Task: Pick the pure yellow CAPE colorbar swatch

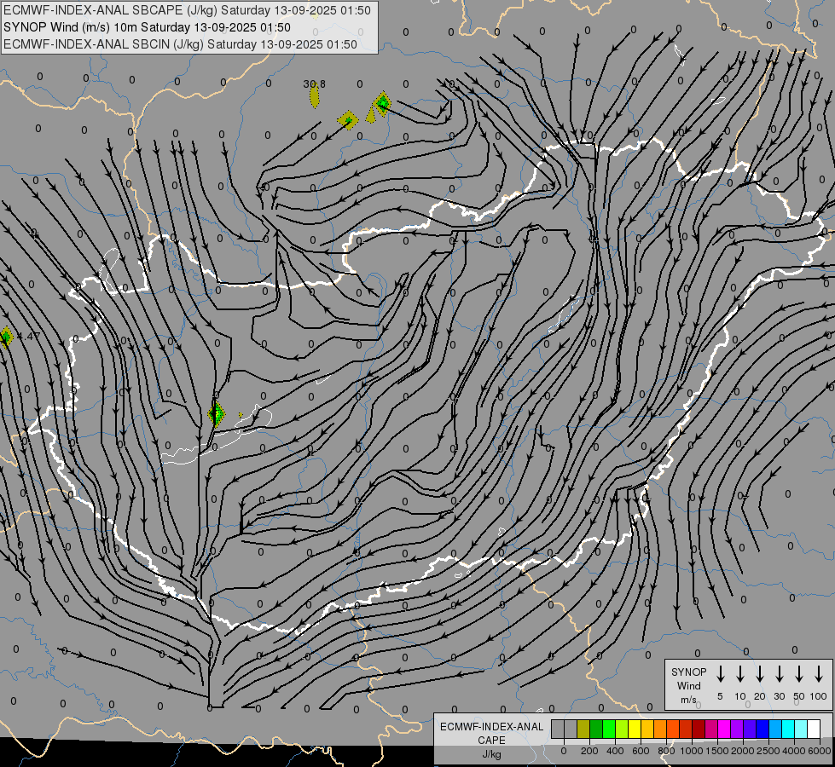Action: [635, 729]
